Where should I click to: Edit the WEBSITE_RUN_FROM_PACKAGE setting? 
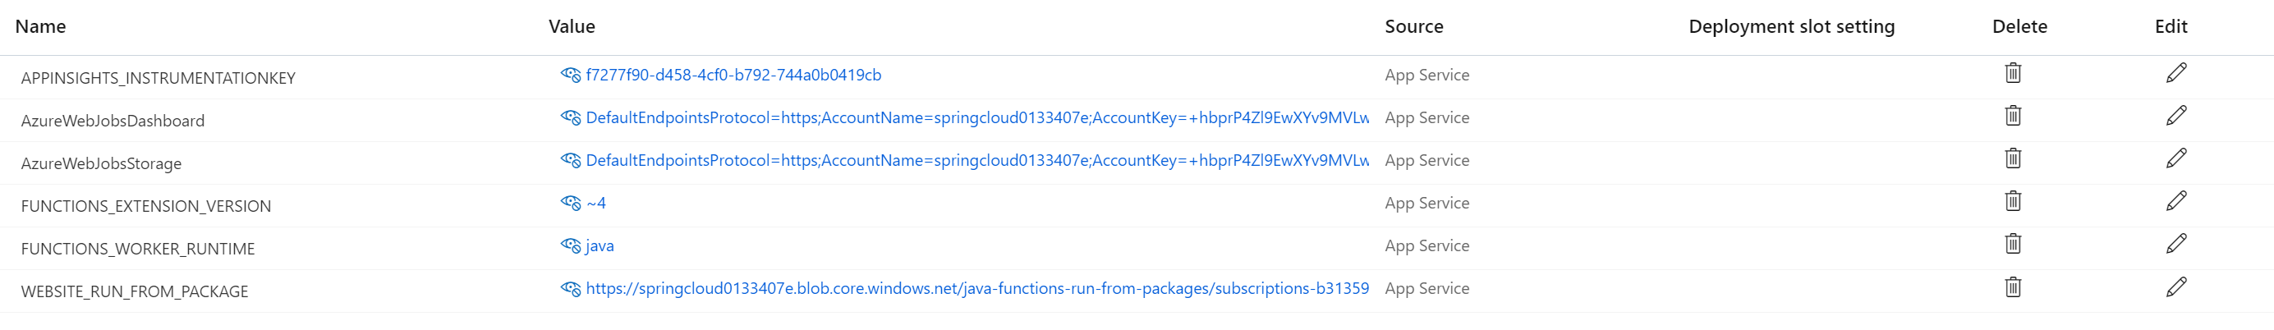coord(2176,286)
